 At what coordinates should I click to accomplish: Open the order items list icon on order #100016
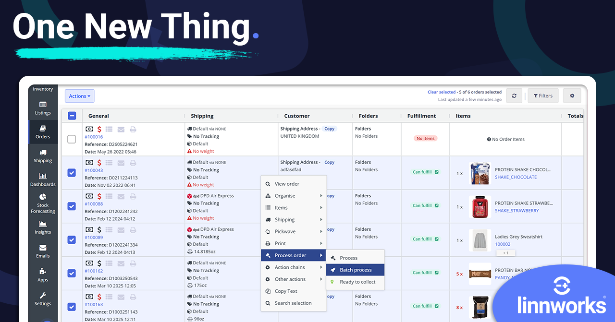point(110,129)
